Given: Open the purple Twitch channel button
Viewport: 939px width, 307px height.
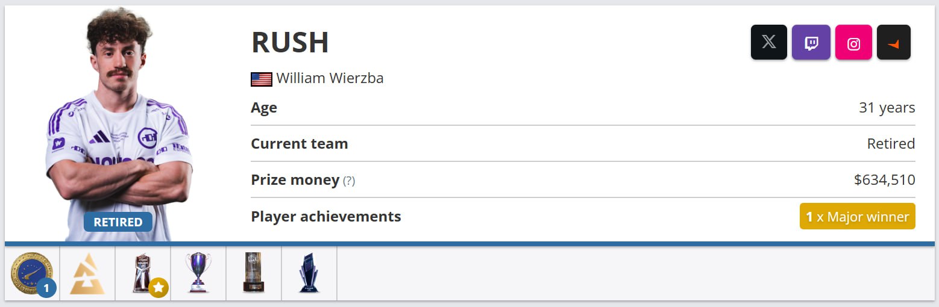Looking at the screenshot, I should point(811,42).
